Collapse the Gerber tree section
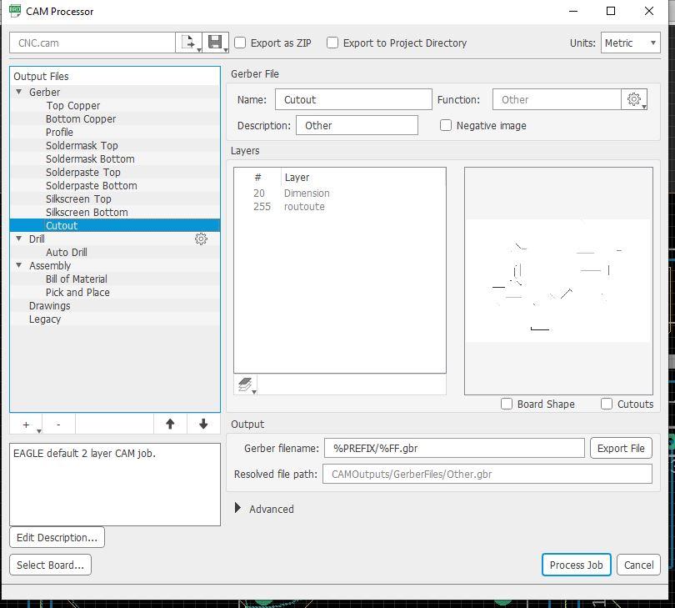Viewport: 675px width, 608px height. tap(19, 92)
